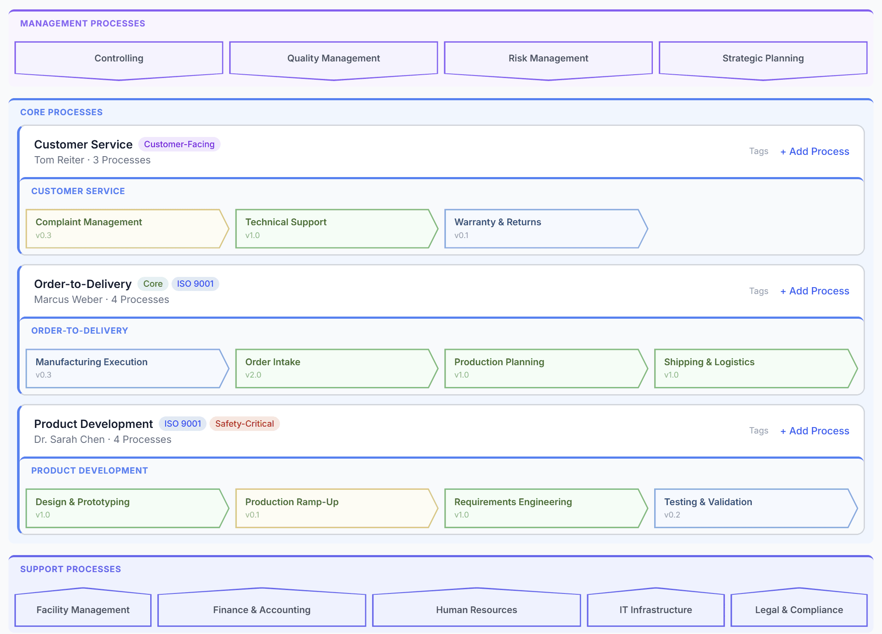Open Strategic Planning process
This screenshot has height=634, width=882.
click(x=763, y=58)
